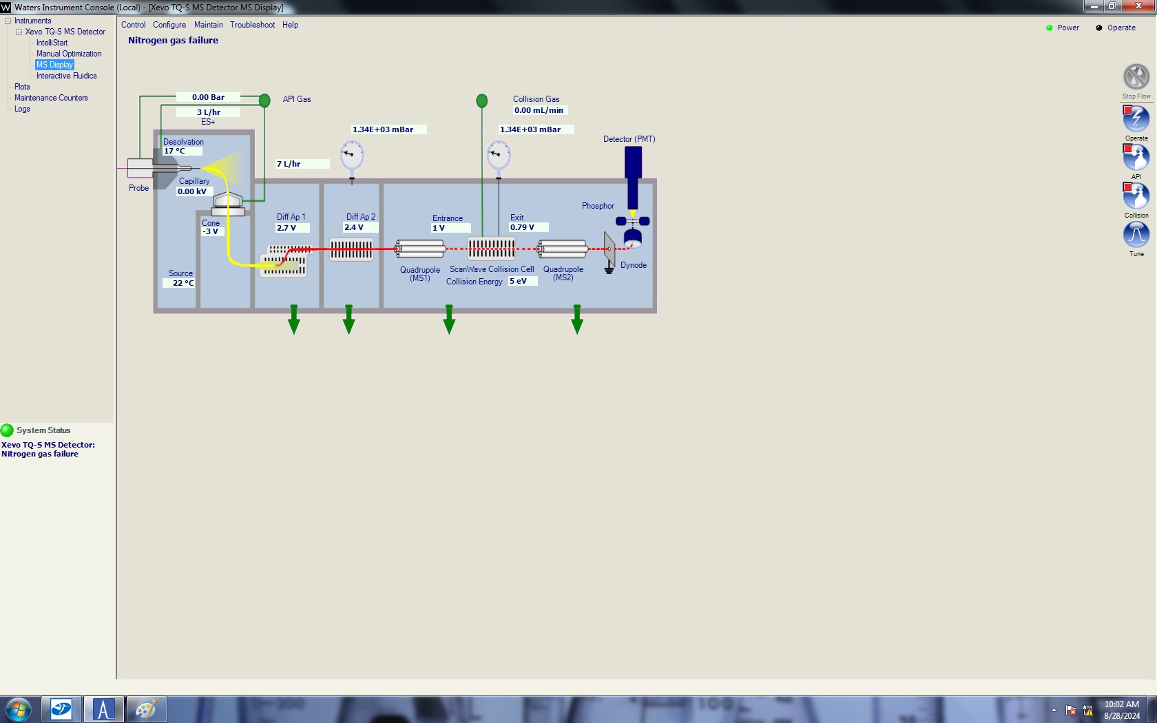This screenshot has width=1157, height=723.
Task: Click the Stop Flow icon
Action: [1136, 76]
